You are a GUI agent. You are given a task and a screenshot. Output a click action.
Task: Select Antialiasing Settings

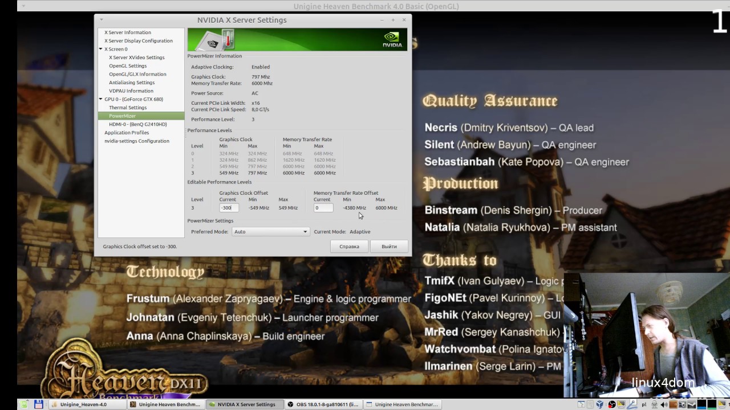132,83
